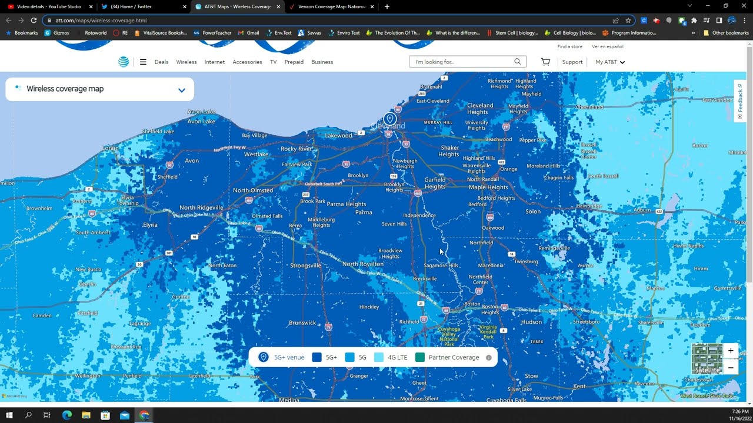Click the address bar URL
The width and height of the screenshot is (753, 423).
coord(101,20)
